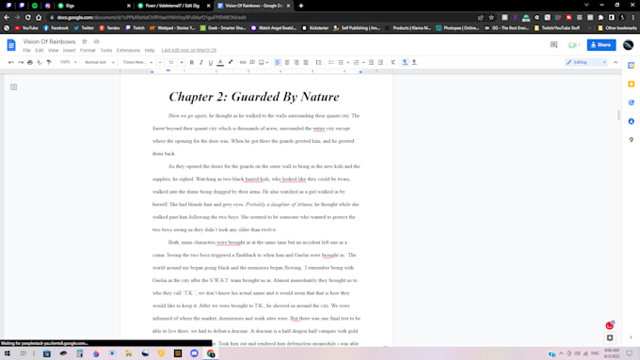
Task: Open the 'Last edit was on March 26' link
Action: point(188,50)
